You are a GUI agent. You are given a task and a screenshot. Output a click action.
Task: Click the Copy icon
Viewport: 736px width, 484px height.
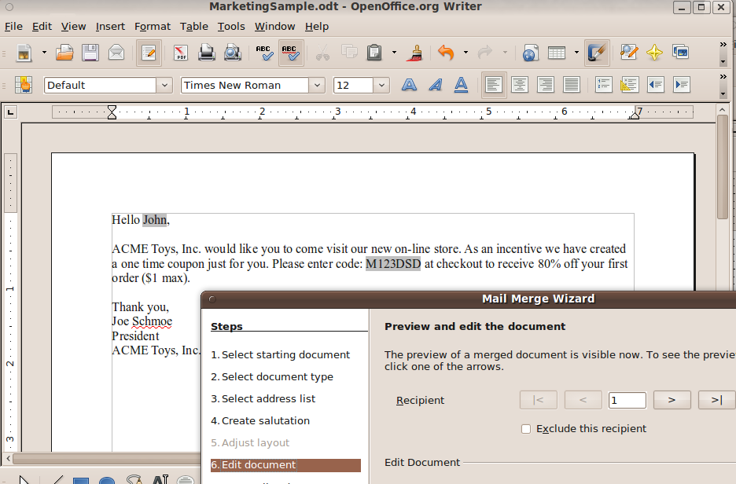[349, 53]
